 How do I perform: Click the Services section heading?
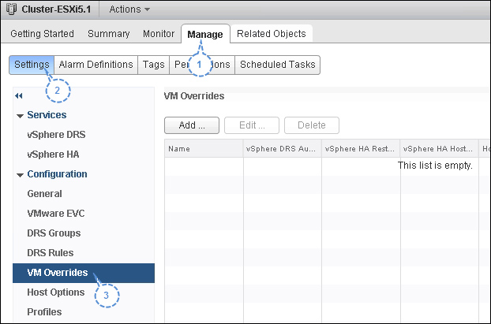pos(47,115)
